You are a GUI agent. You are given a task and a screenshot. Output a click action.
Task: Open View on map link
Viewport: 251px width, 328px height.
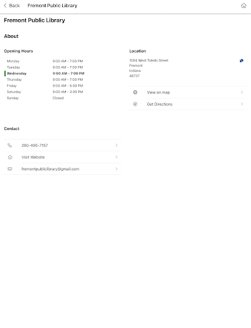point(188,92)
